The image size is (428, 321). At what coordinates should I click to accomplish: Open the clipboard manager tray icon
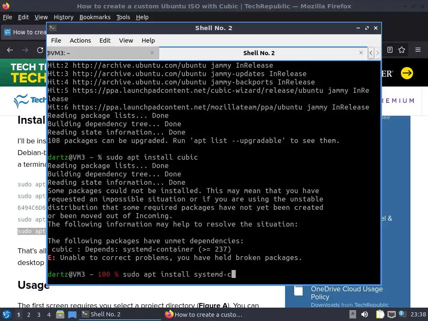(380, 314)
